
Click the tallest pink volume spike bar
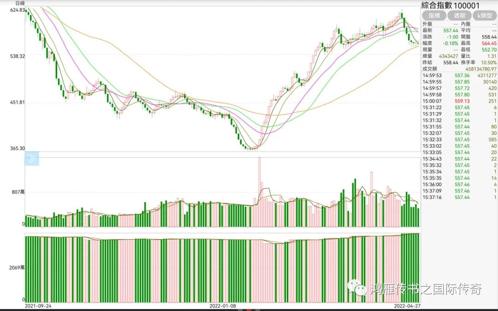point(260,192)
